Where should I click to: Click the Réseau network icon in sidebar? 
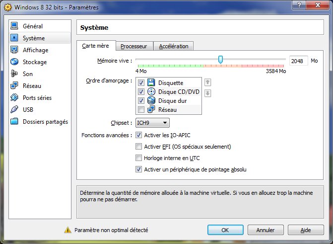(x=14, y=85)
